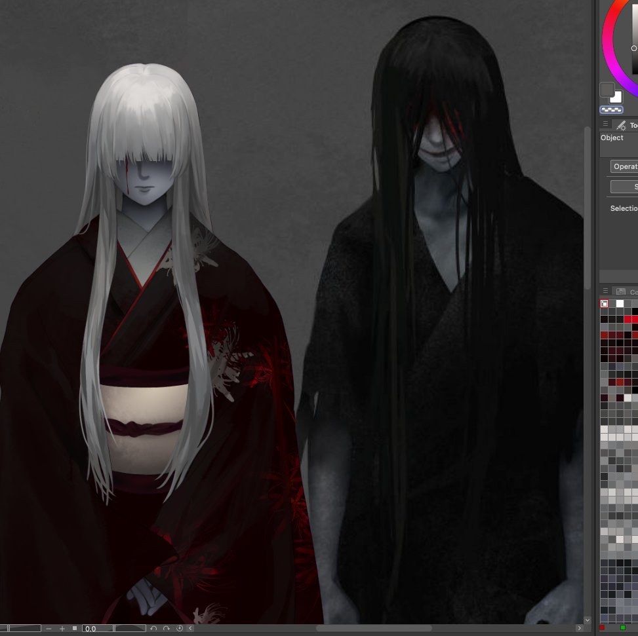The image size is (638, 636).
Task: Rotate the canvas right
Action: point(167,628)
